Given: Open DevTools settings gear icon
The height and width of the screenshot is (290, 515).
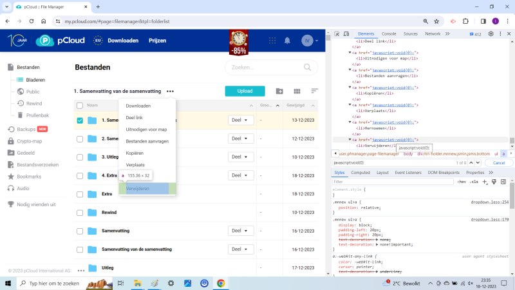Looking at the screenshot, I should coord(490,34).
